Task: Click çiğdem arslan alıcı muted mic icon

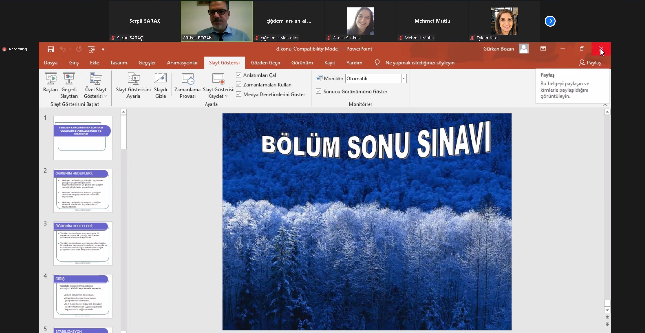Action: tap(257, 38)
